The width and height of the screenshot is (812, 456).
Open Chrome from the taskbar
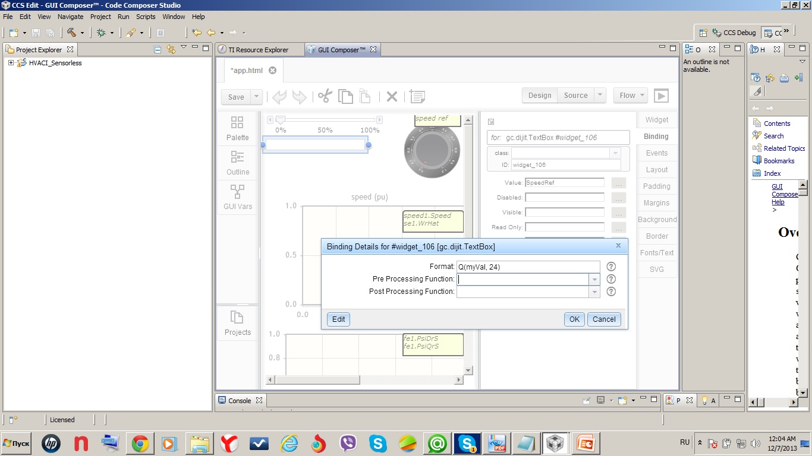tap(140, 444)
